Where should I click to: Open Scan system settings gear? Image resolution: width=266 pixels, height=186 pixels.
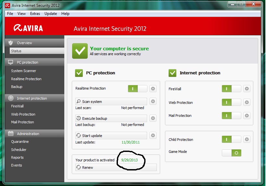(x=153, y=101)
